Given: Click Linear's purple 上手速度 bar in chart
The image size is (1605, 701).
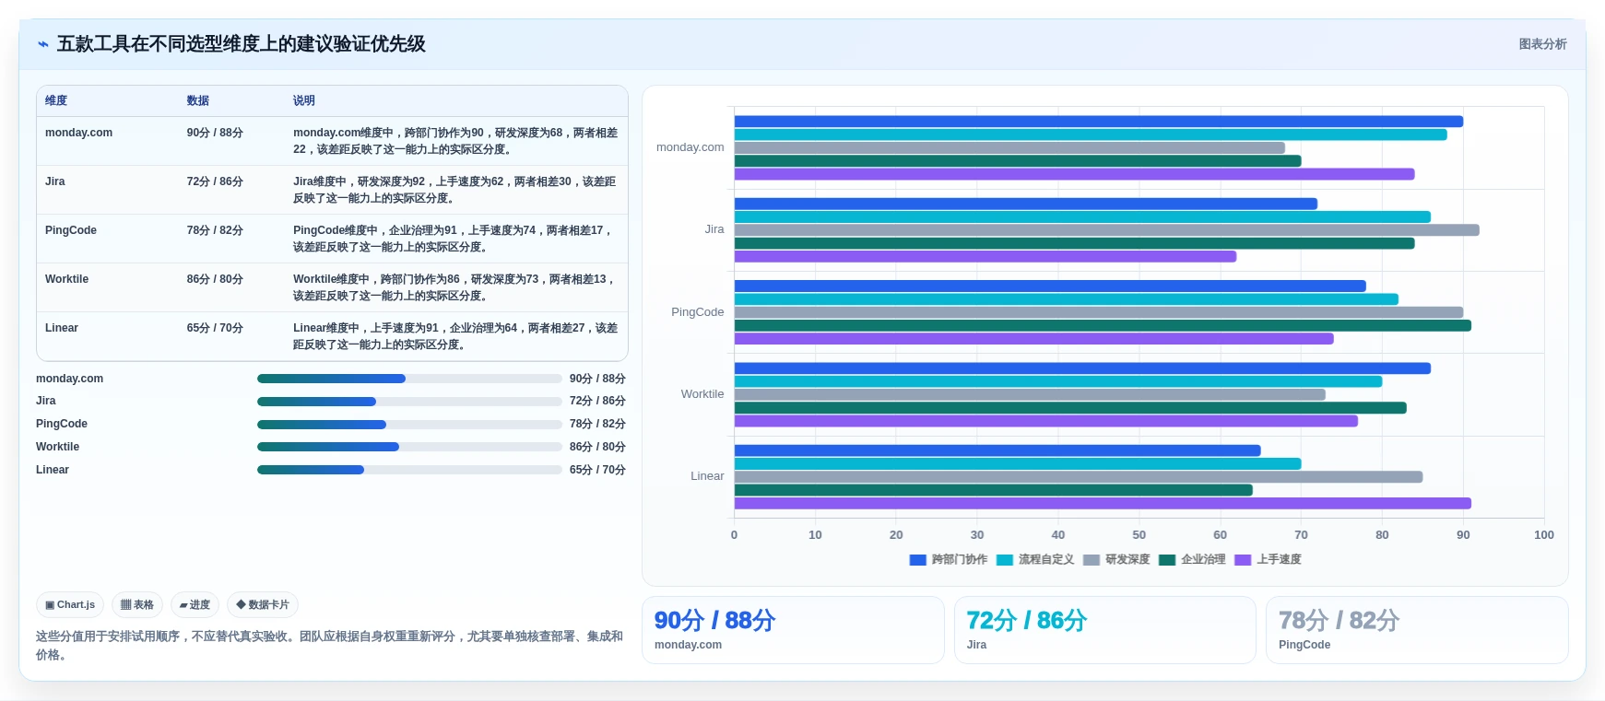Looking at the screenshot, I should pyautogui.click(x=1103, y=503).
